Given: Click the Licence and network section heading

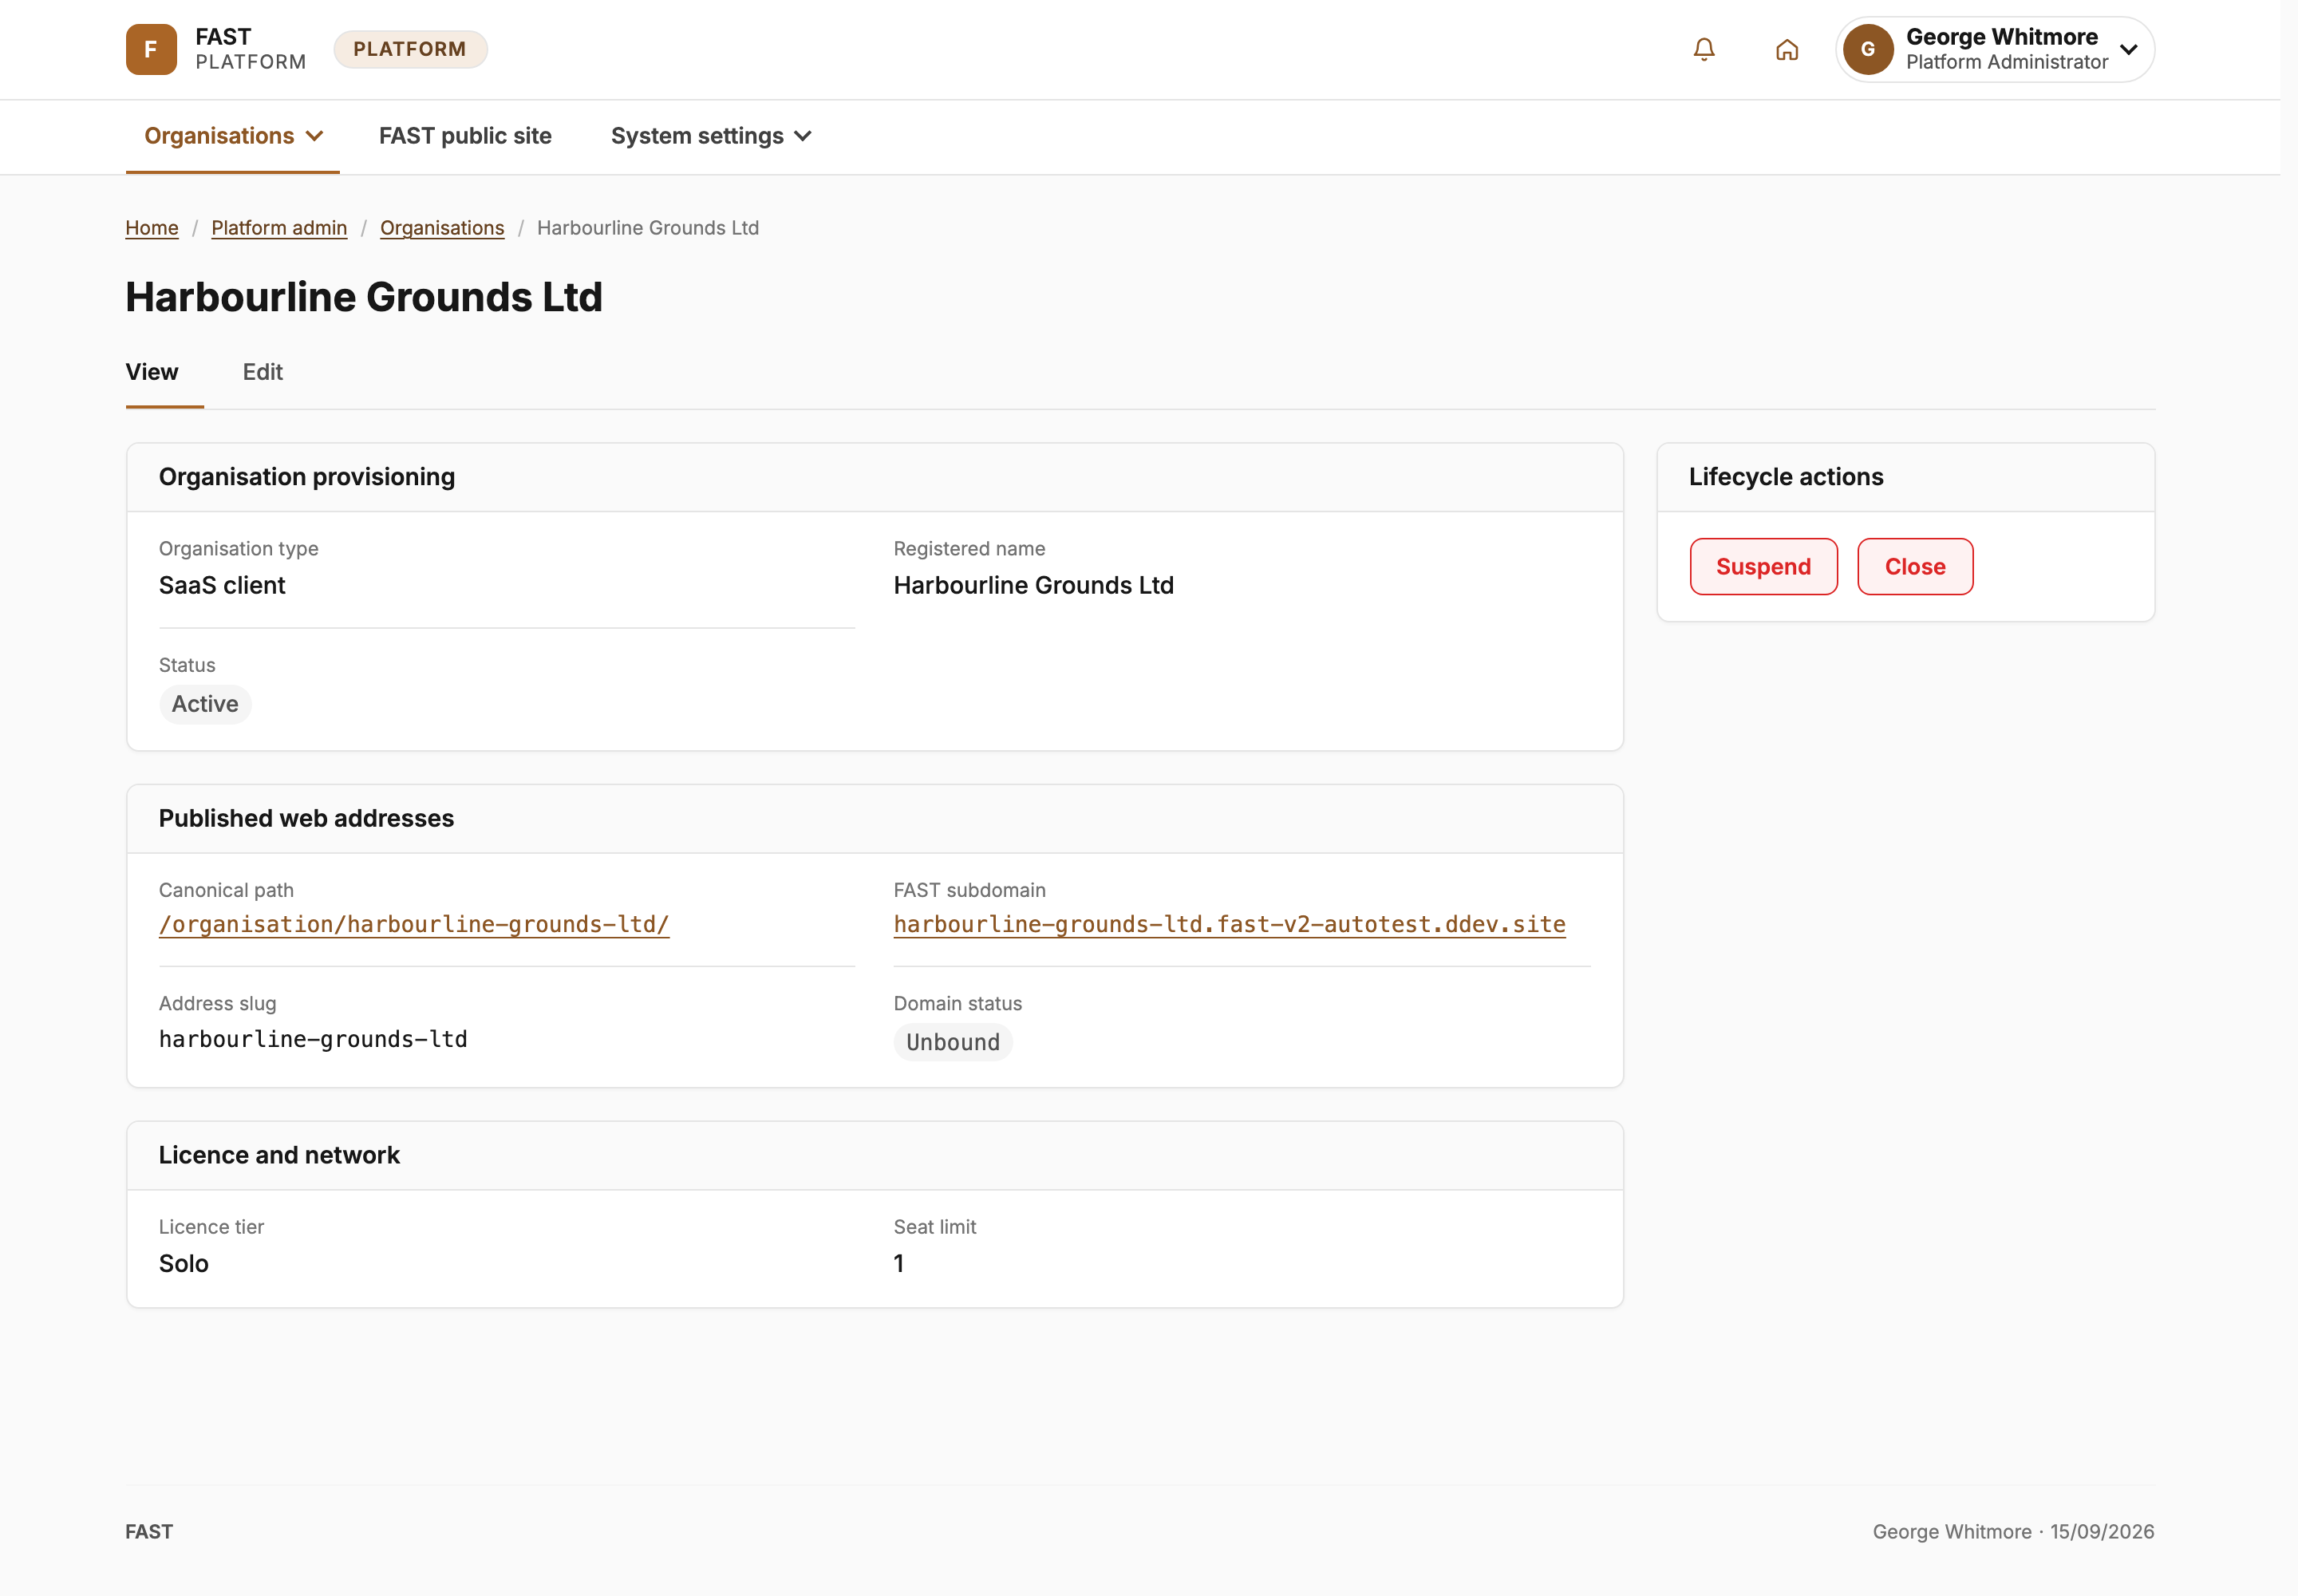Looking at the screenshot, I should tap(279, 1155).
